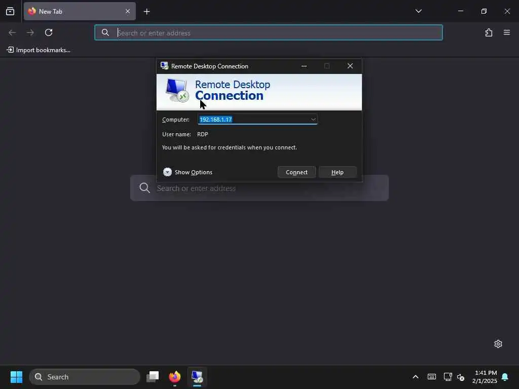Click the muted volume tray icon
This screenshot has height=389, width=519.
click(461, 377)
